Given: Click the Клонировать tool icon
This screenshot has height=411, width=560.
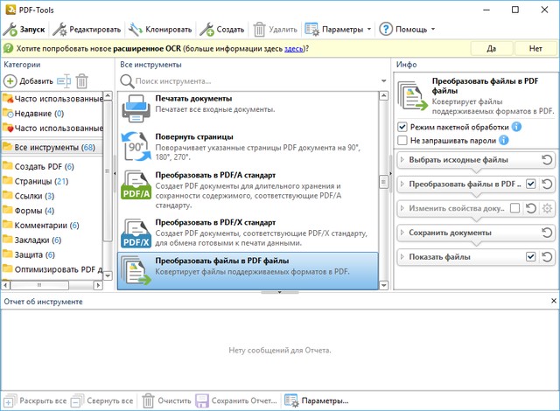Looking at the screenshot, I should [x=136, y=30].
